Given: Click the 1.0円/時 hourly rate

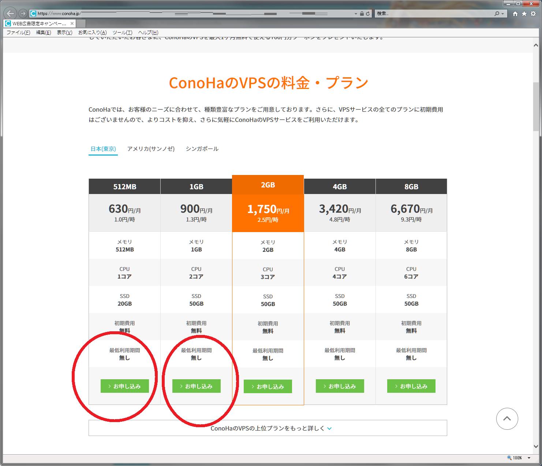Looking at the screenshot, I should pos(125,220).
